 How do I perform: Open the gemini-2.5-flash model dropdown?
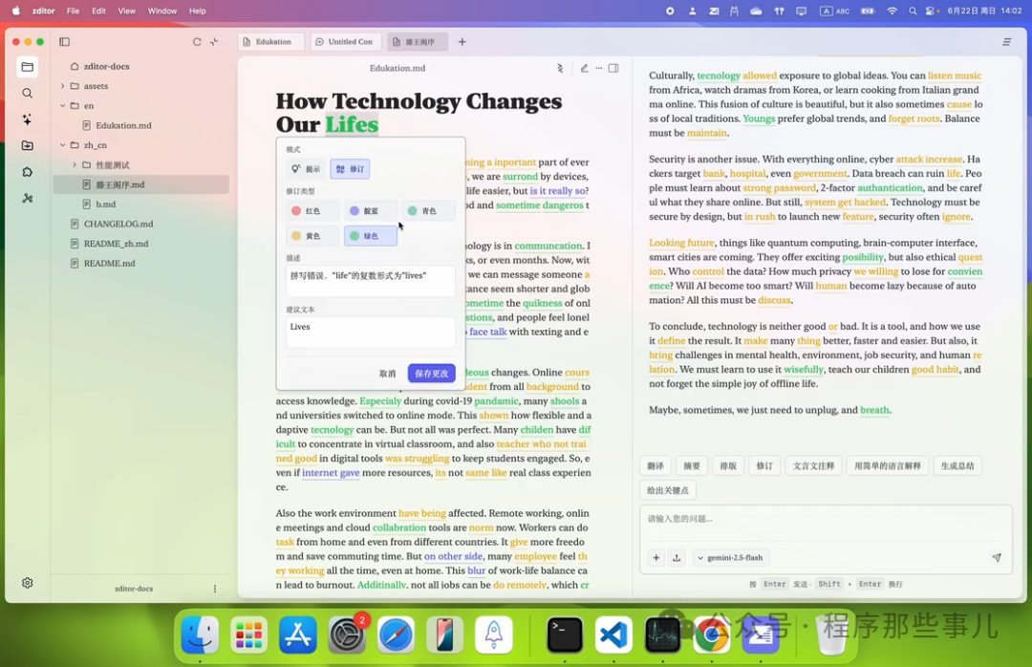coord(730,558)
